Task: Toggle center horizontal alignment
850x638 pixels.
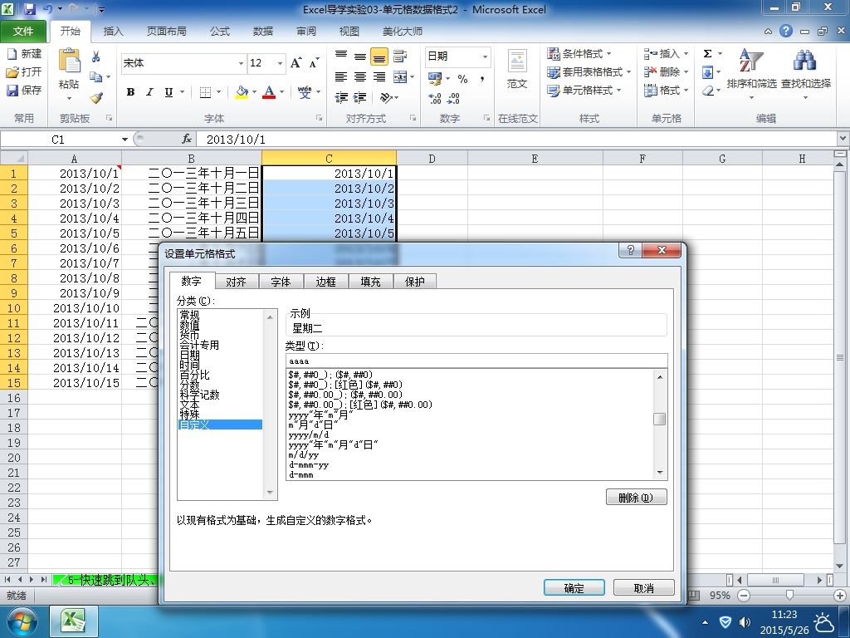Action: pyautogui.click(x=360, y=77)
